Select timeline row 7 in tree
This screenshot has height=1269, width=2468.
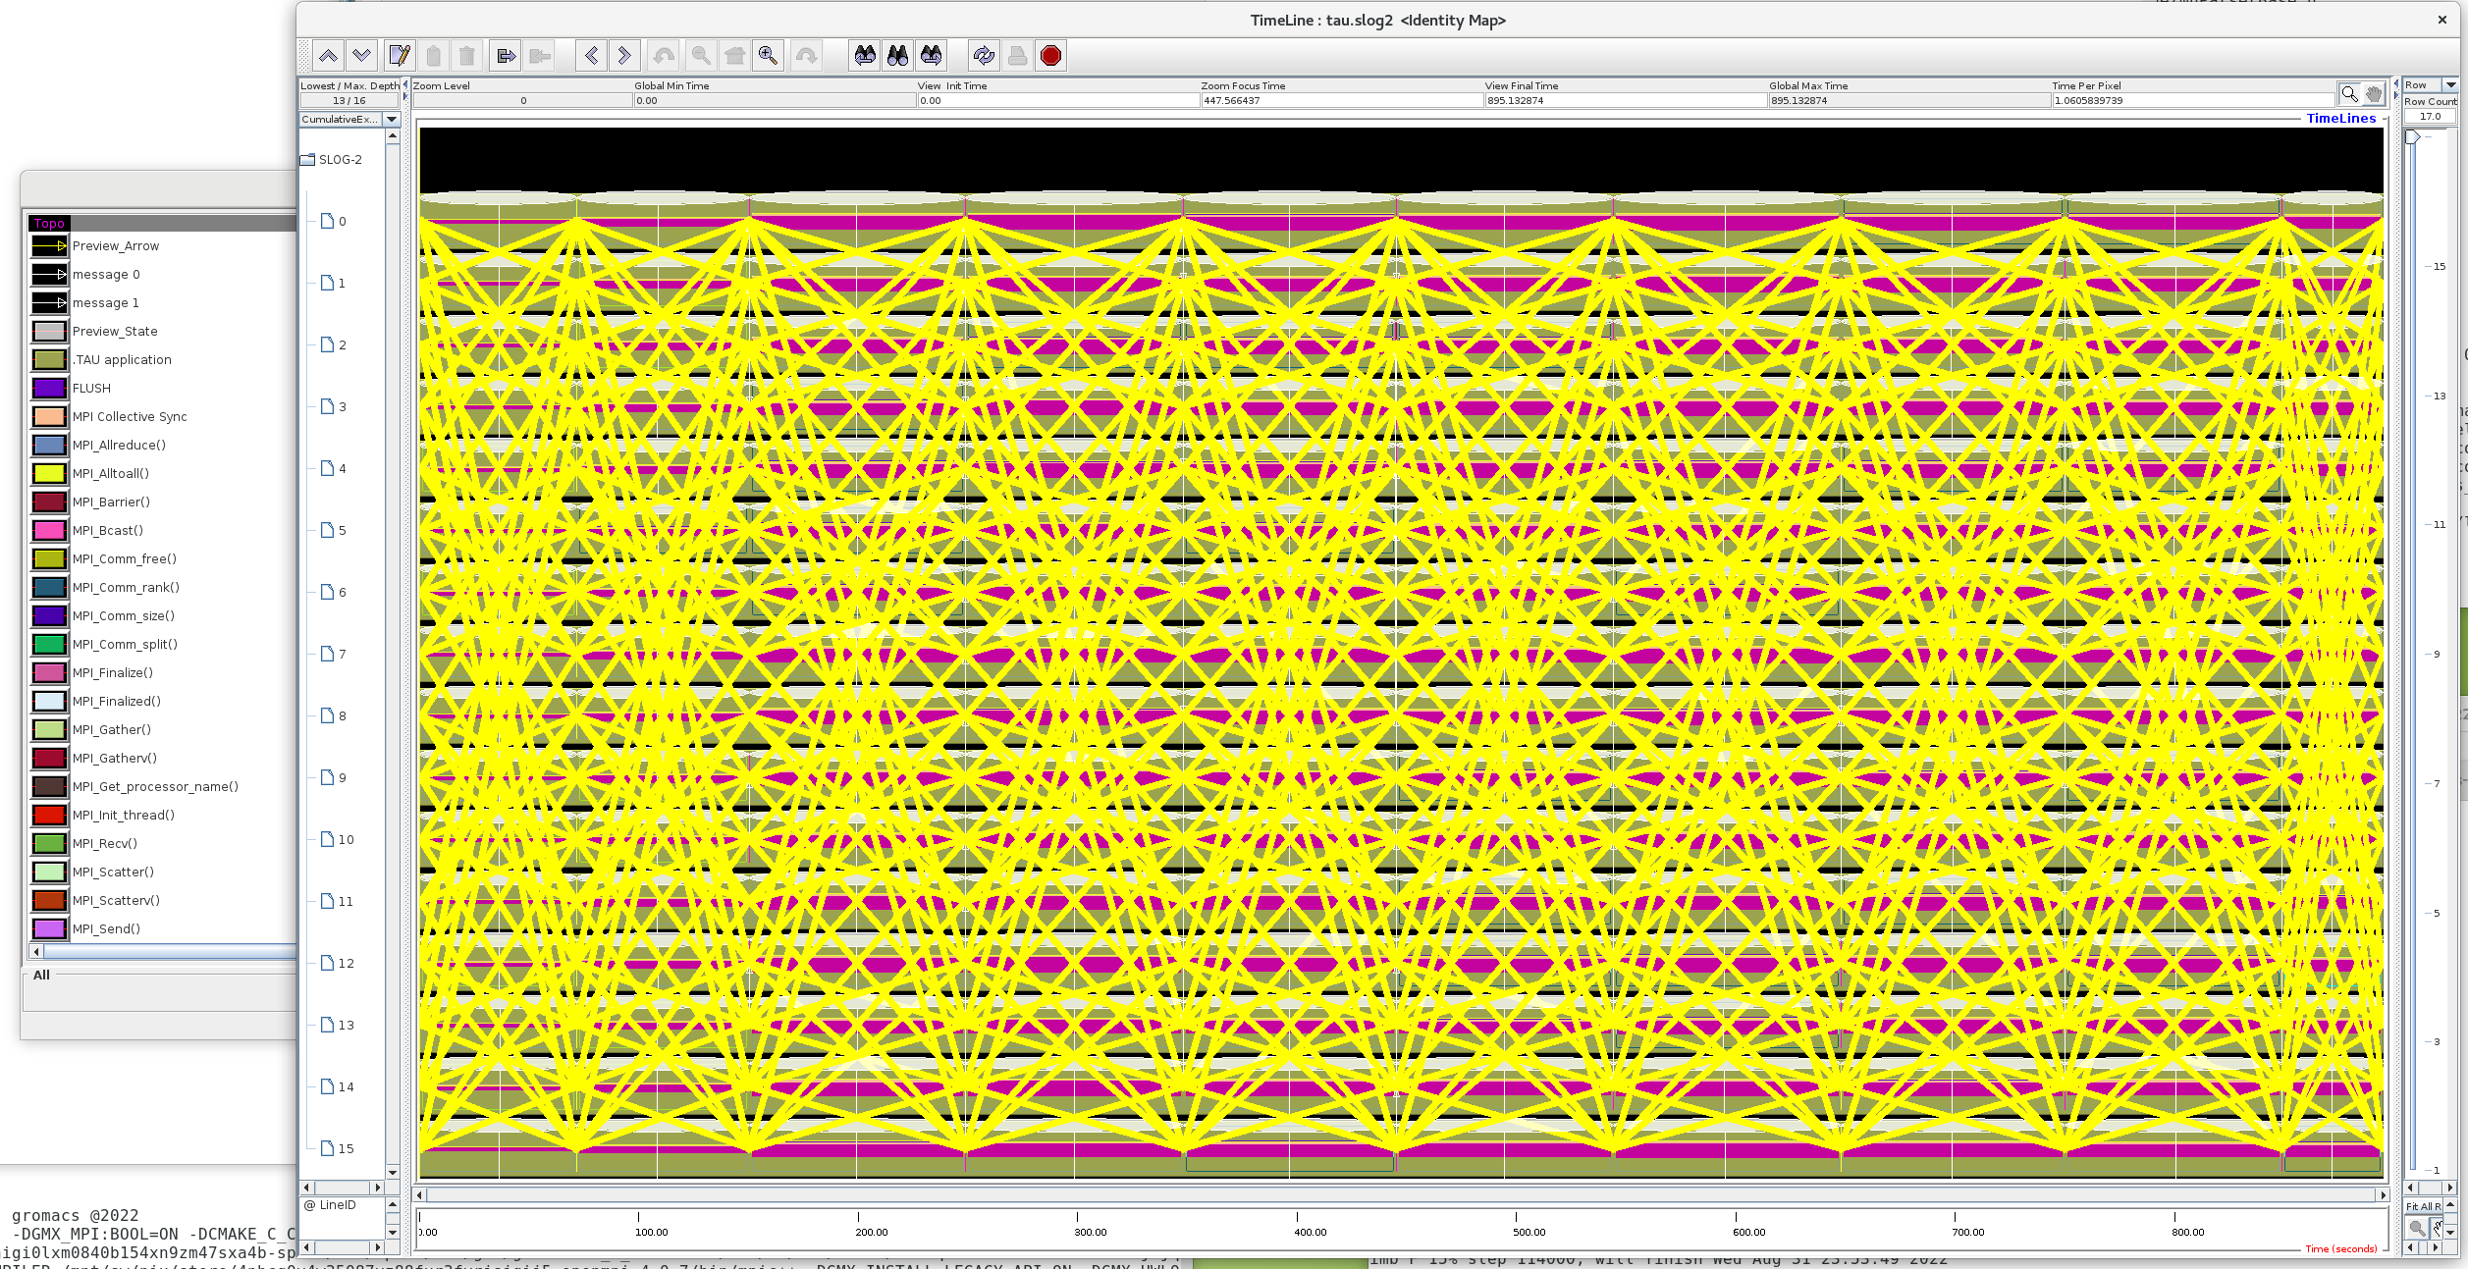(x=342, y=655)
